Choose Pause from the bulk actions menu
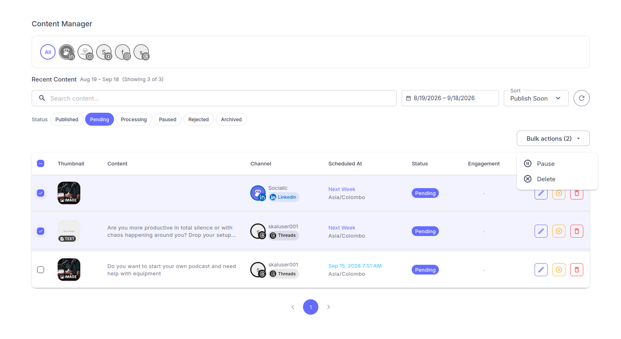Image resolution: width=621 pixels, height=339 pixels. click(x=557, y=163)
